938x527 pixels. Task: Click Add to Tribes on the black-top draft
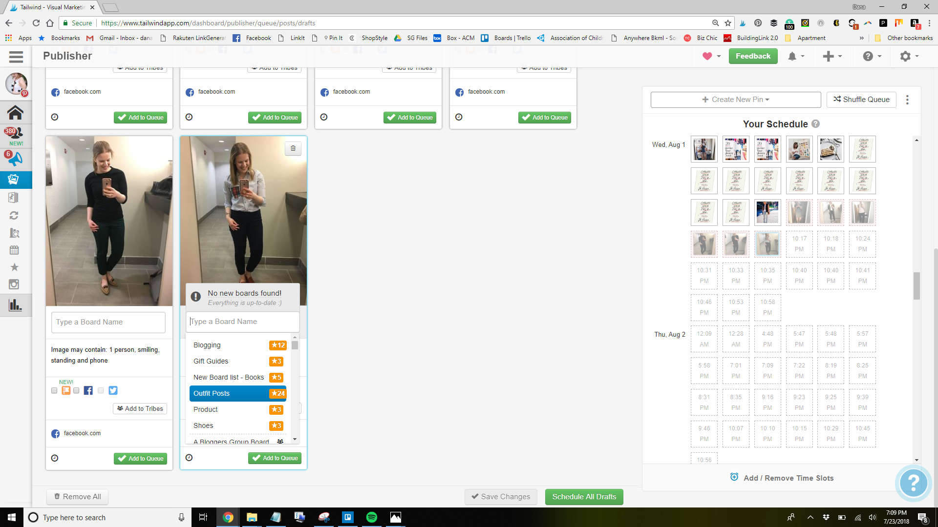[140, 409]
